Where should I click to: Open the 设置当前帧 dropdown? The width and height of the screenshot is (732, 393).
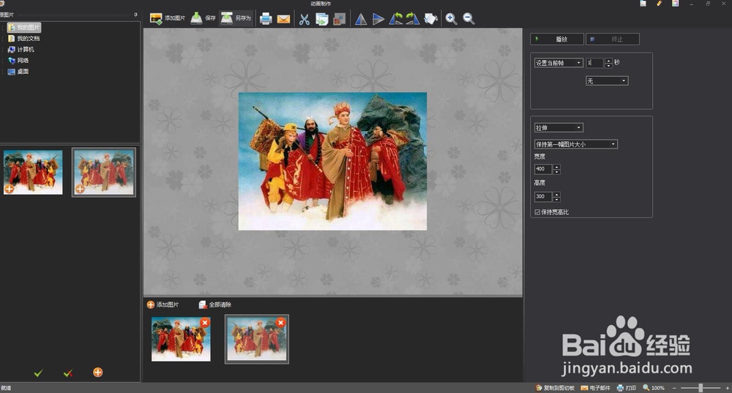(559, 62)
